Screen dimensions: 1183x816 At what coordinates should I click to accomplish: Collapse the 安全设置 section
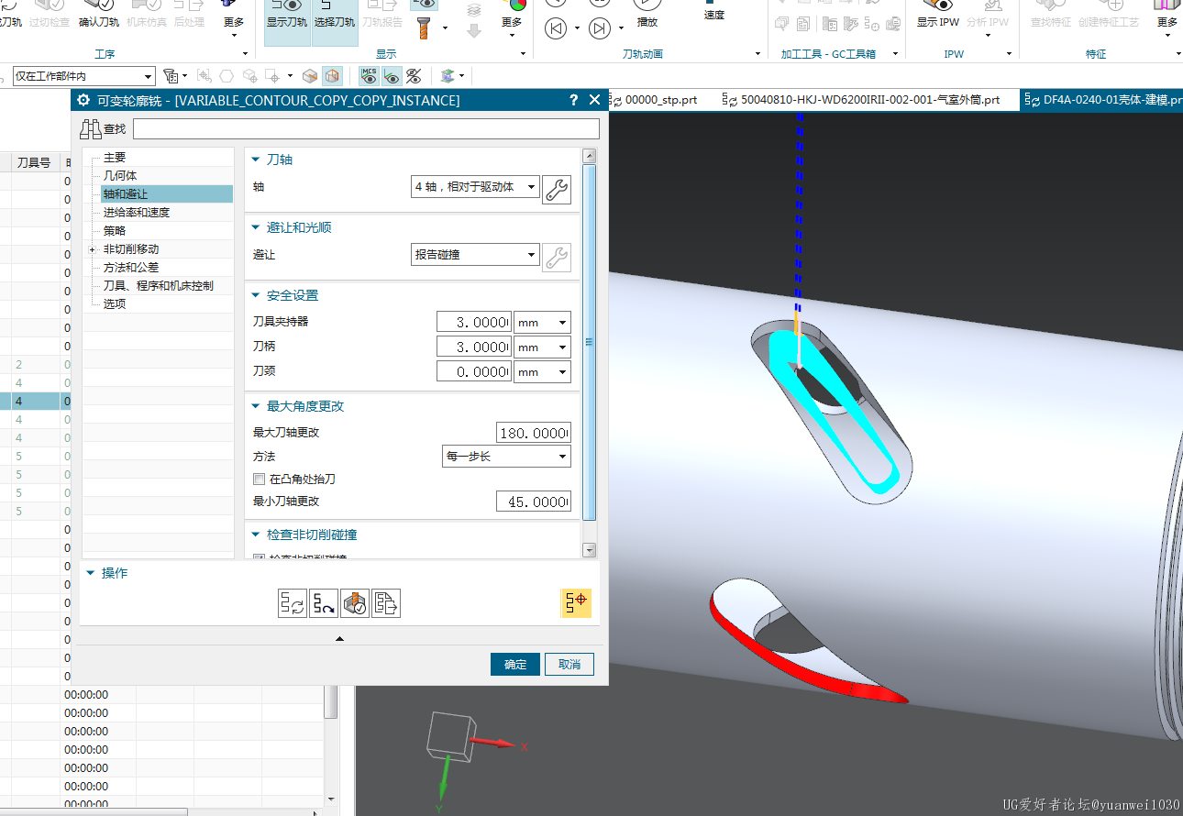click(257, 295)
